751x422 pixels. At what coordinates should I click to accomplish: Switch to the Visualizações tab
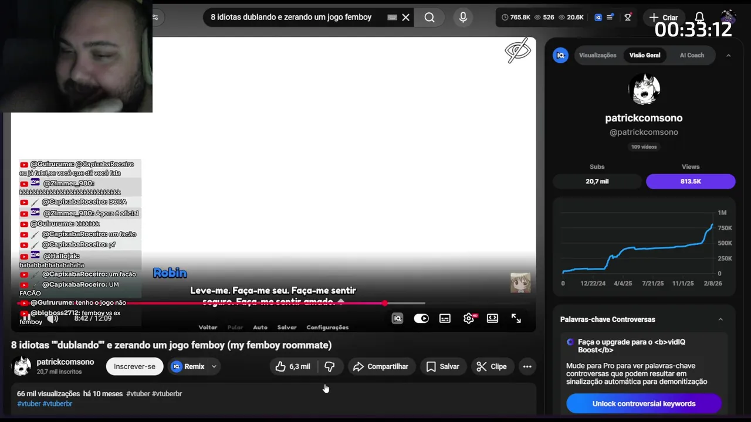(597, 55)
